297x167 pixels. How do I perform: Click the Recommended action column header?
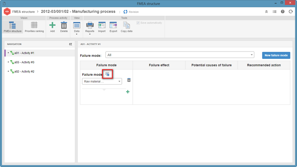[x=264, y=65]
